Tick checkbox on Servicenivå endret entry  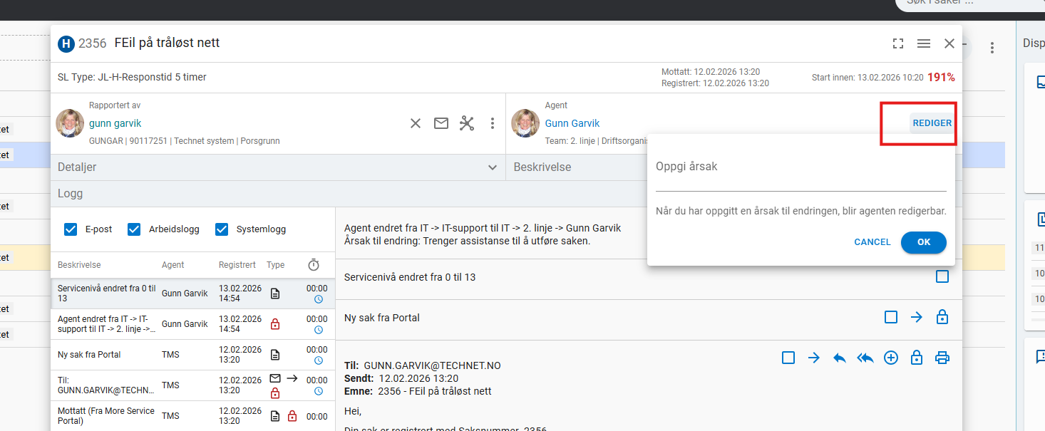pyautogui.click(x=942, y=276)
